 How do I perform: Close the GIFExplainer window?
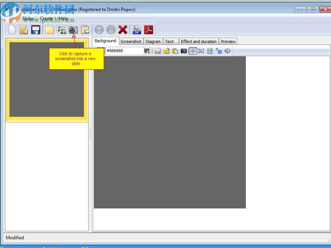(325, 9)
